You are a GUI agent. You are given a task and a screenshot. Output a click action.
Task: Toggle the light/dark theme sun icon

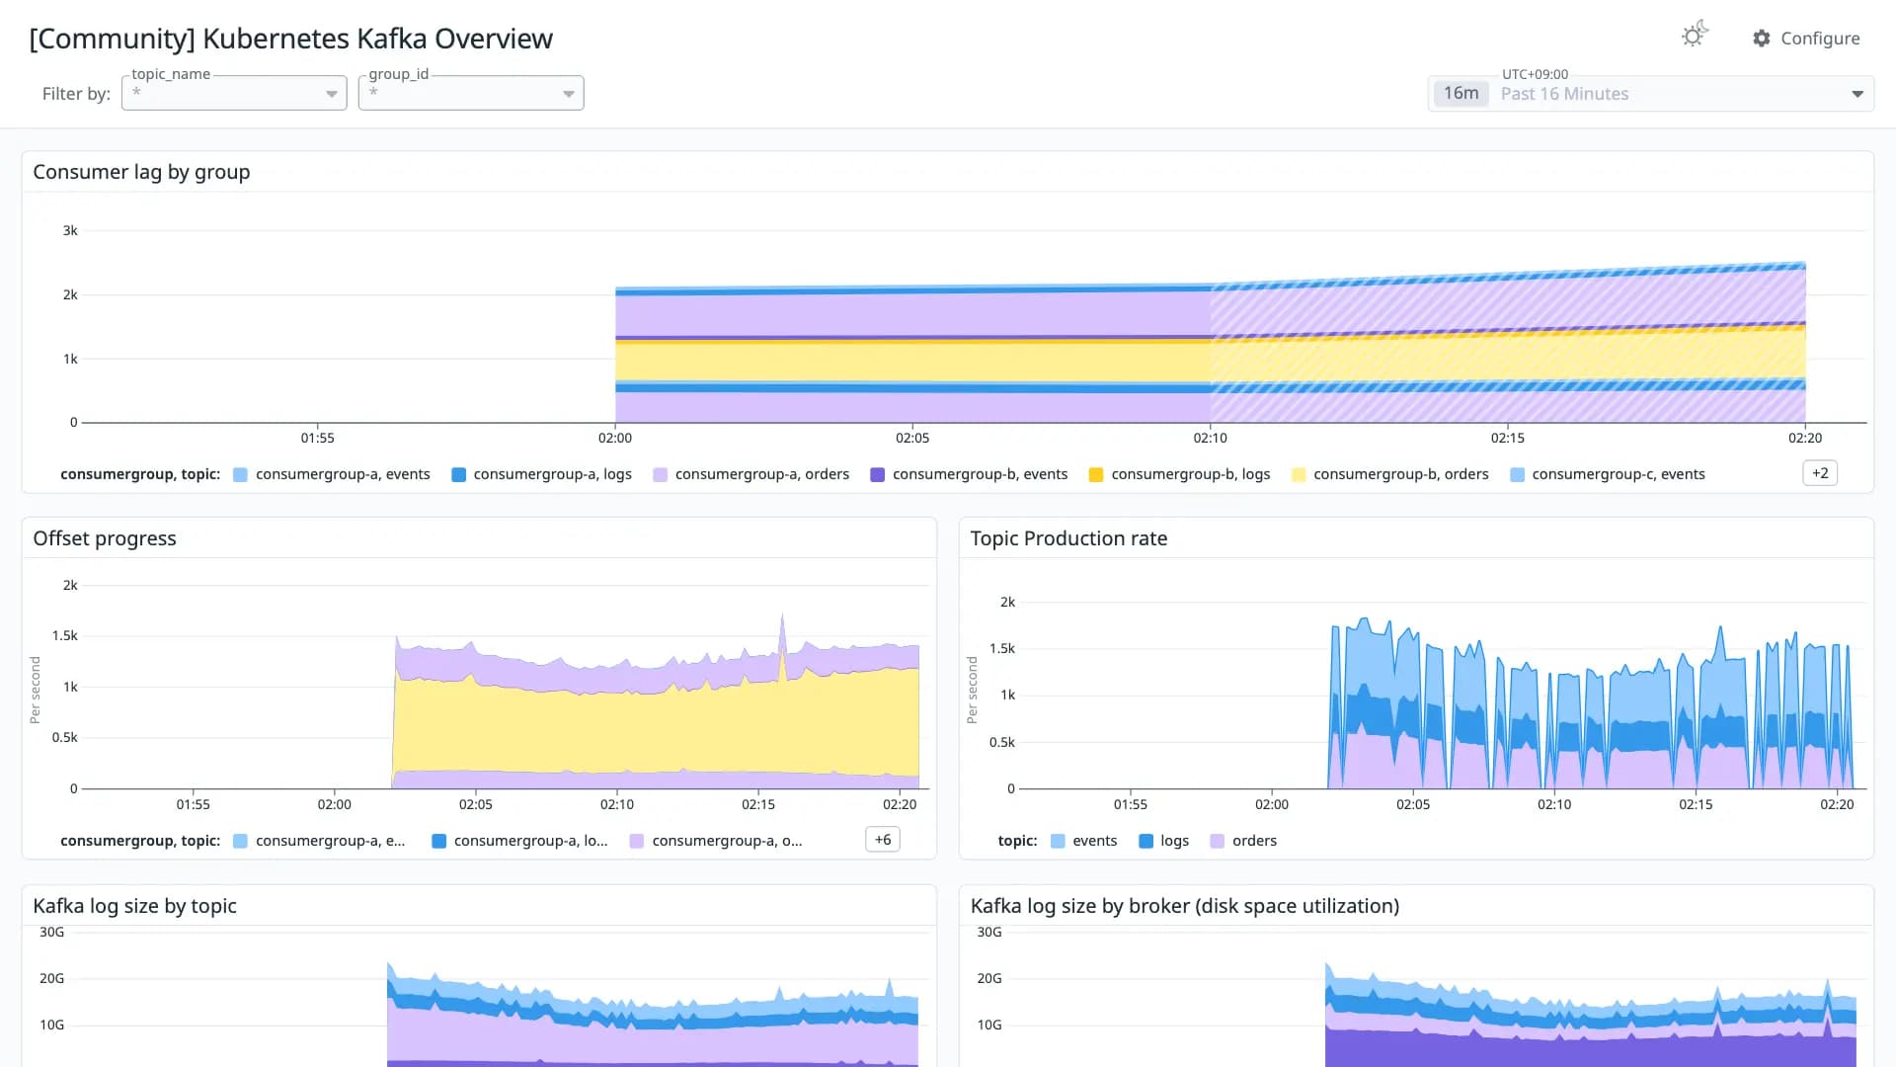click(x=1695, y=36)
